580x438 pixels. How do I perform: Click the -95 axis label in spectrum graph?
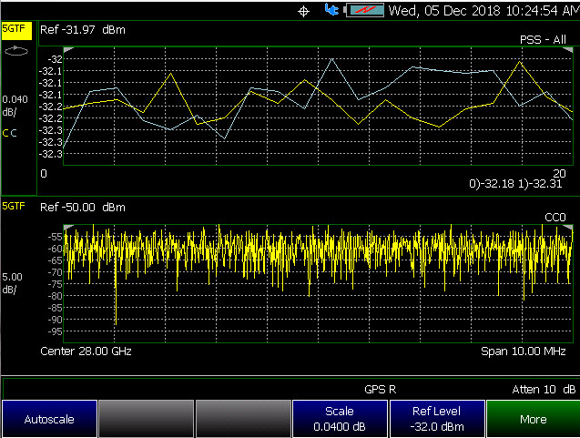tap(56, 331)
